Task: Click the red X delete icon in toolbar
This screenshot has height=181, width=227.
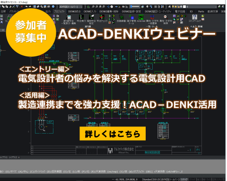Action: [x=22, y=7]
